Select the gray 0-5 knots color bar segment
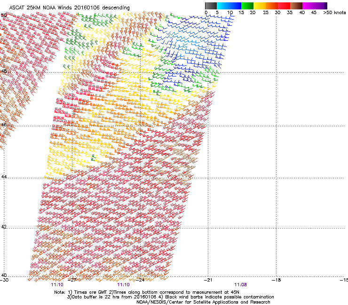 211,6
